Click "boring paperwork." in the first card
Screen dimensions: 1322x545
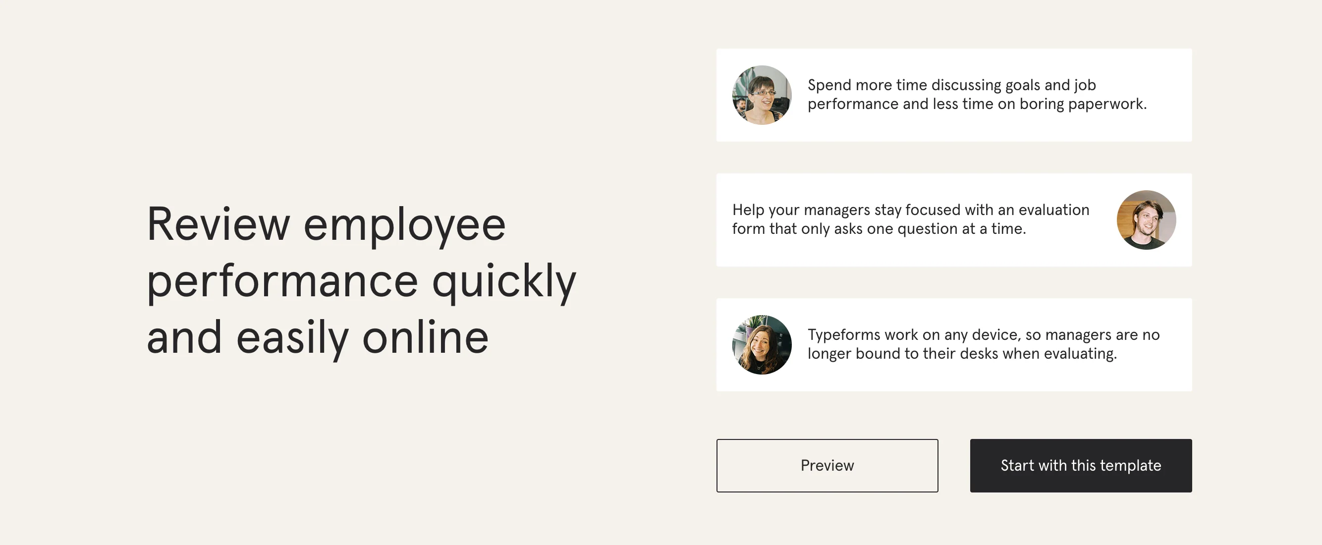(x=1083, y=104)
